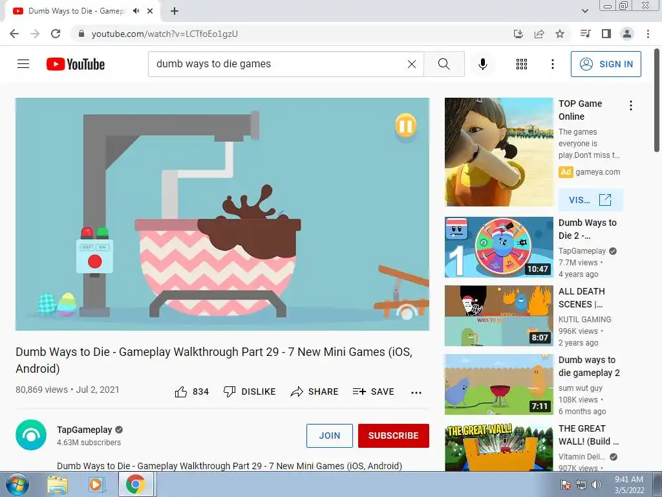Screen dimensions: 662x497
Task: Click the install/download page icon
Action: [x=518, y=34]
